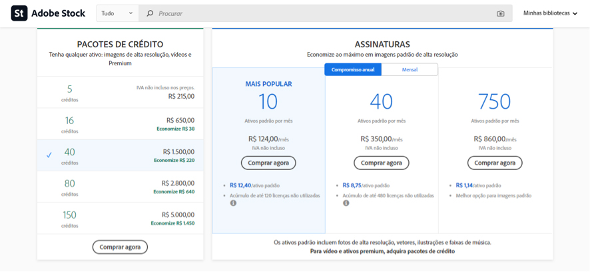Click the Economize R$ 38 label
Viewport: 590px width, 272px height.
click(x=175, y=129)
